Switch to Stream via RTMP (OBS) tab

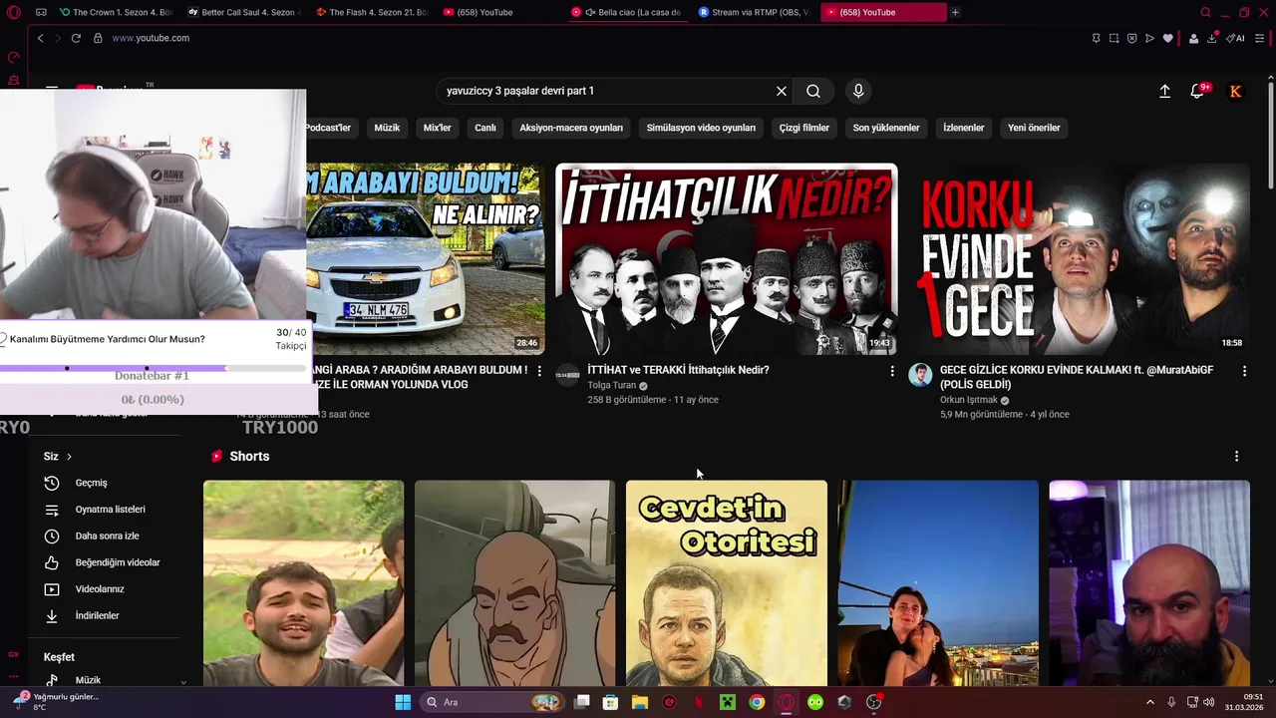756,12
